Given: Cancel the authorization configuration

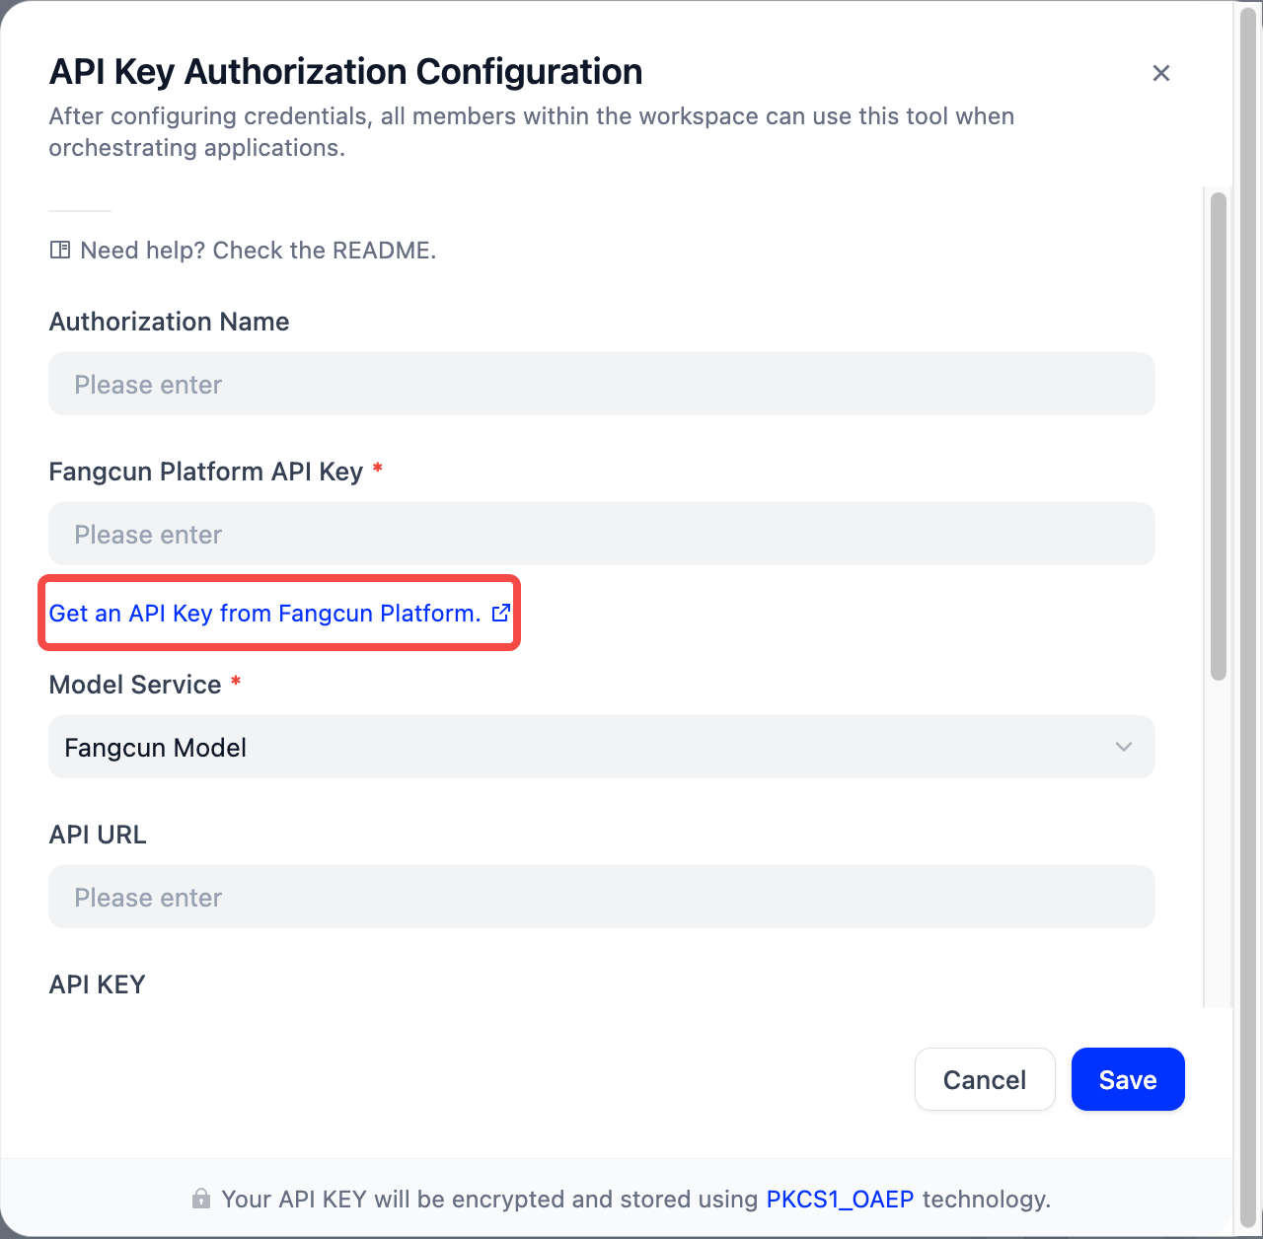Looking at the screenshot, I should coord(985,1079).
